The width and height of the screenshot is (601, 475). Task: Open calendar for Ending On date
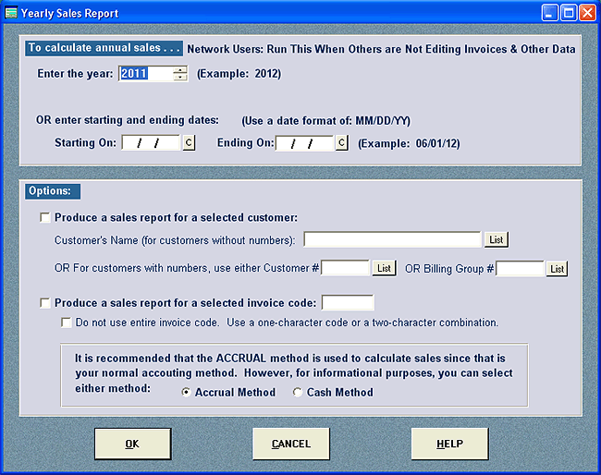tap(341, 142)
